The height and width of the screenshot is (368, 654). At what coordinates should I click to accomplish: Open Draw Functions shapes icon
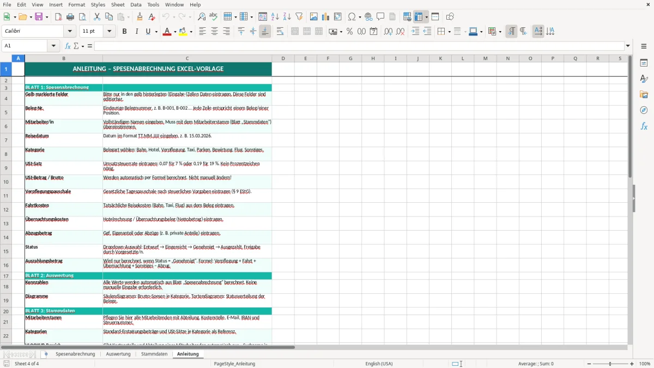[450, 17]
